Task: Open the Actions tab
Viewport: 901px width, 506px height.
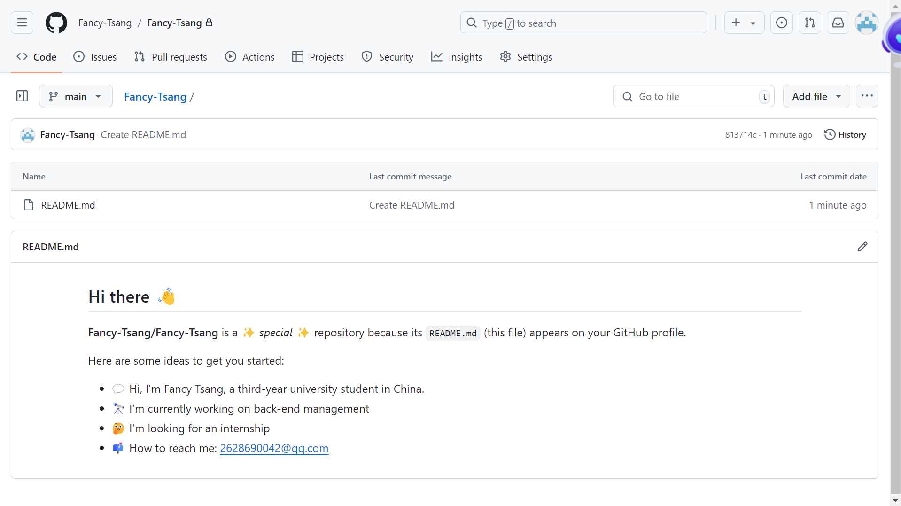Action: coord(249,57)
